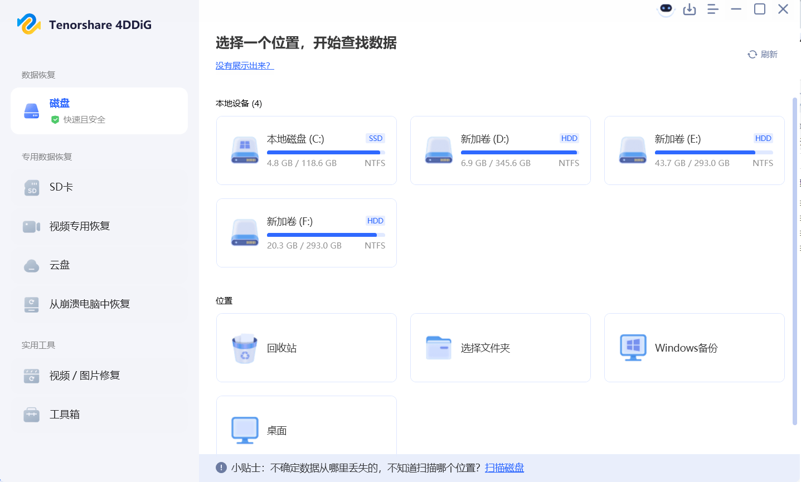Click the usage bar of 新加卷 (E:)

coord(714,152)
